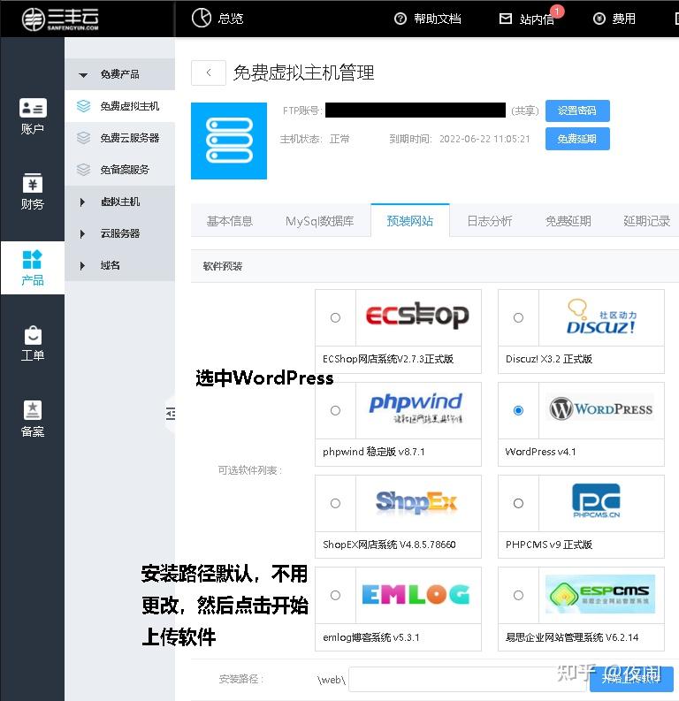The height and width of the screenshot is (701, 679).
Task: Click the ShopEX网店系统 V4.8.5.78660 label
Action: (389, 545)
